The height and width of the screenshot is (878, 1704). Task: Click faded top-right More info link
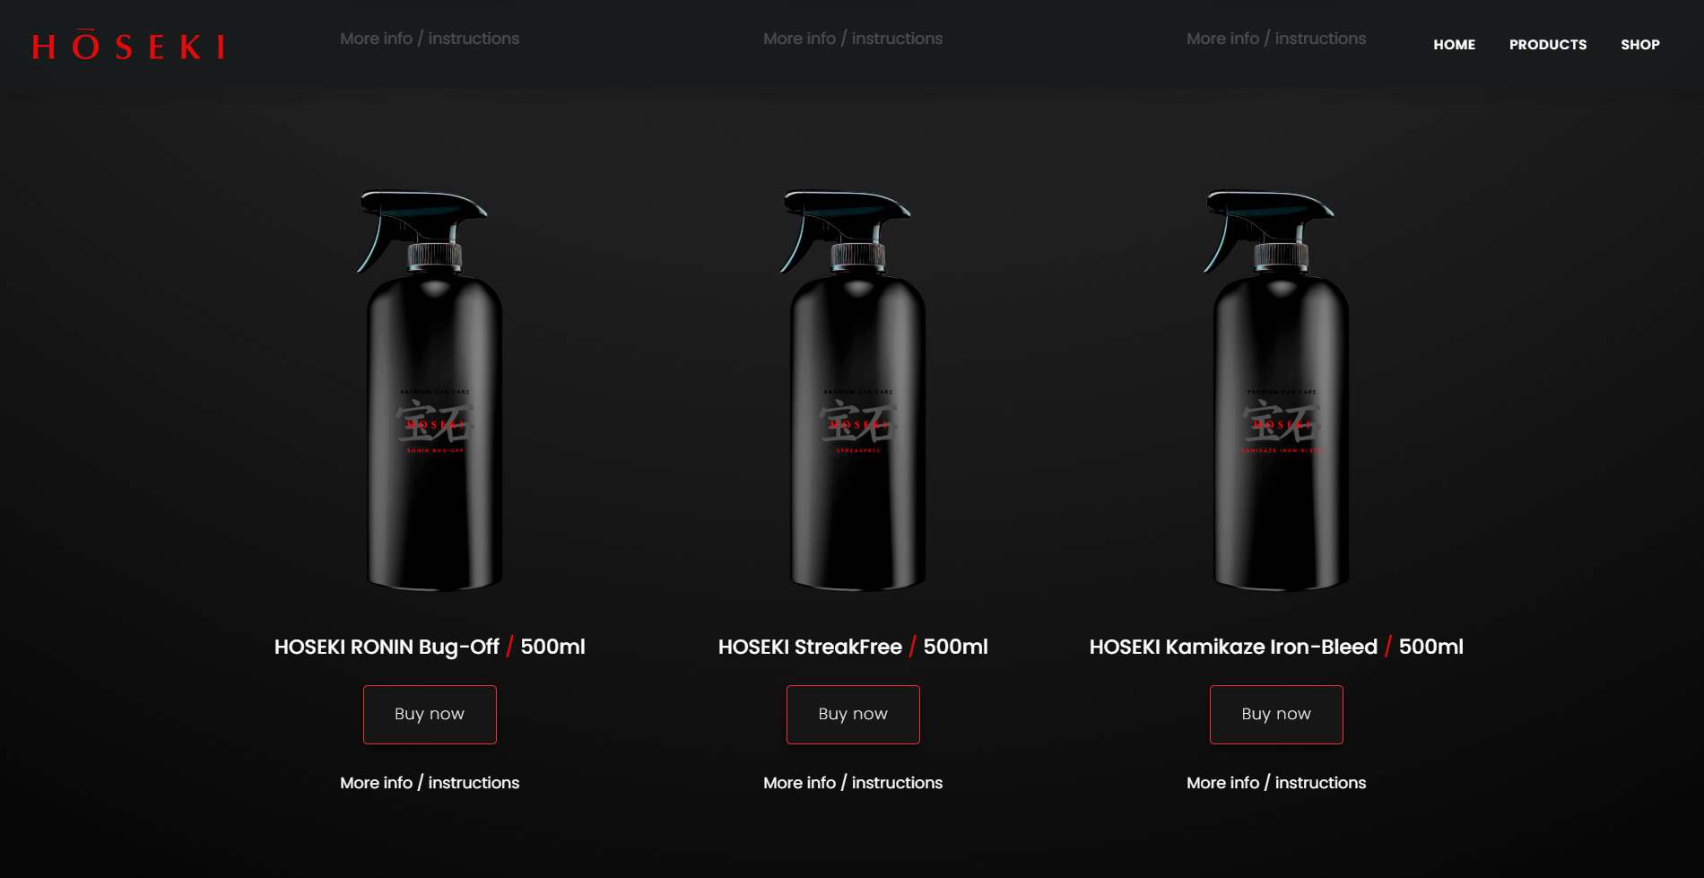[x=1276, y=39]
